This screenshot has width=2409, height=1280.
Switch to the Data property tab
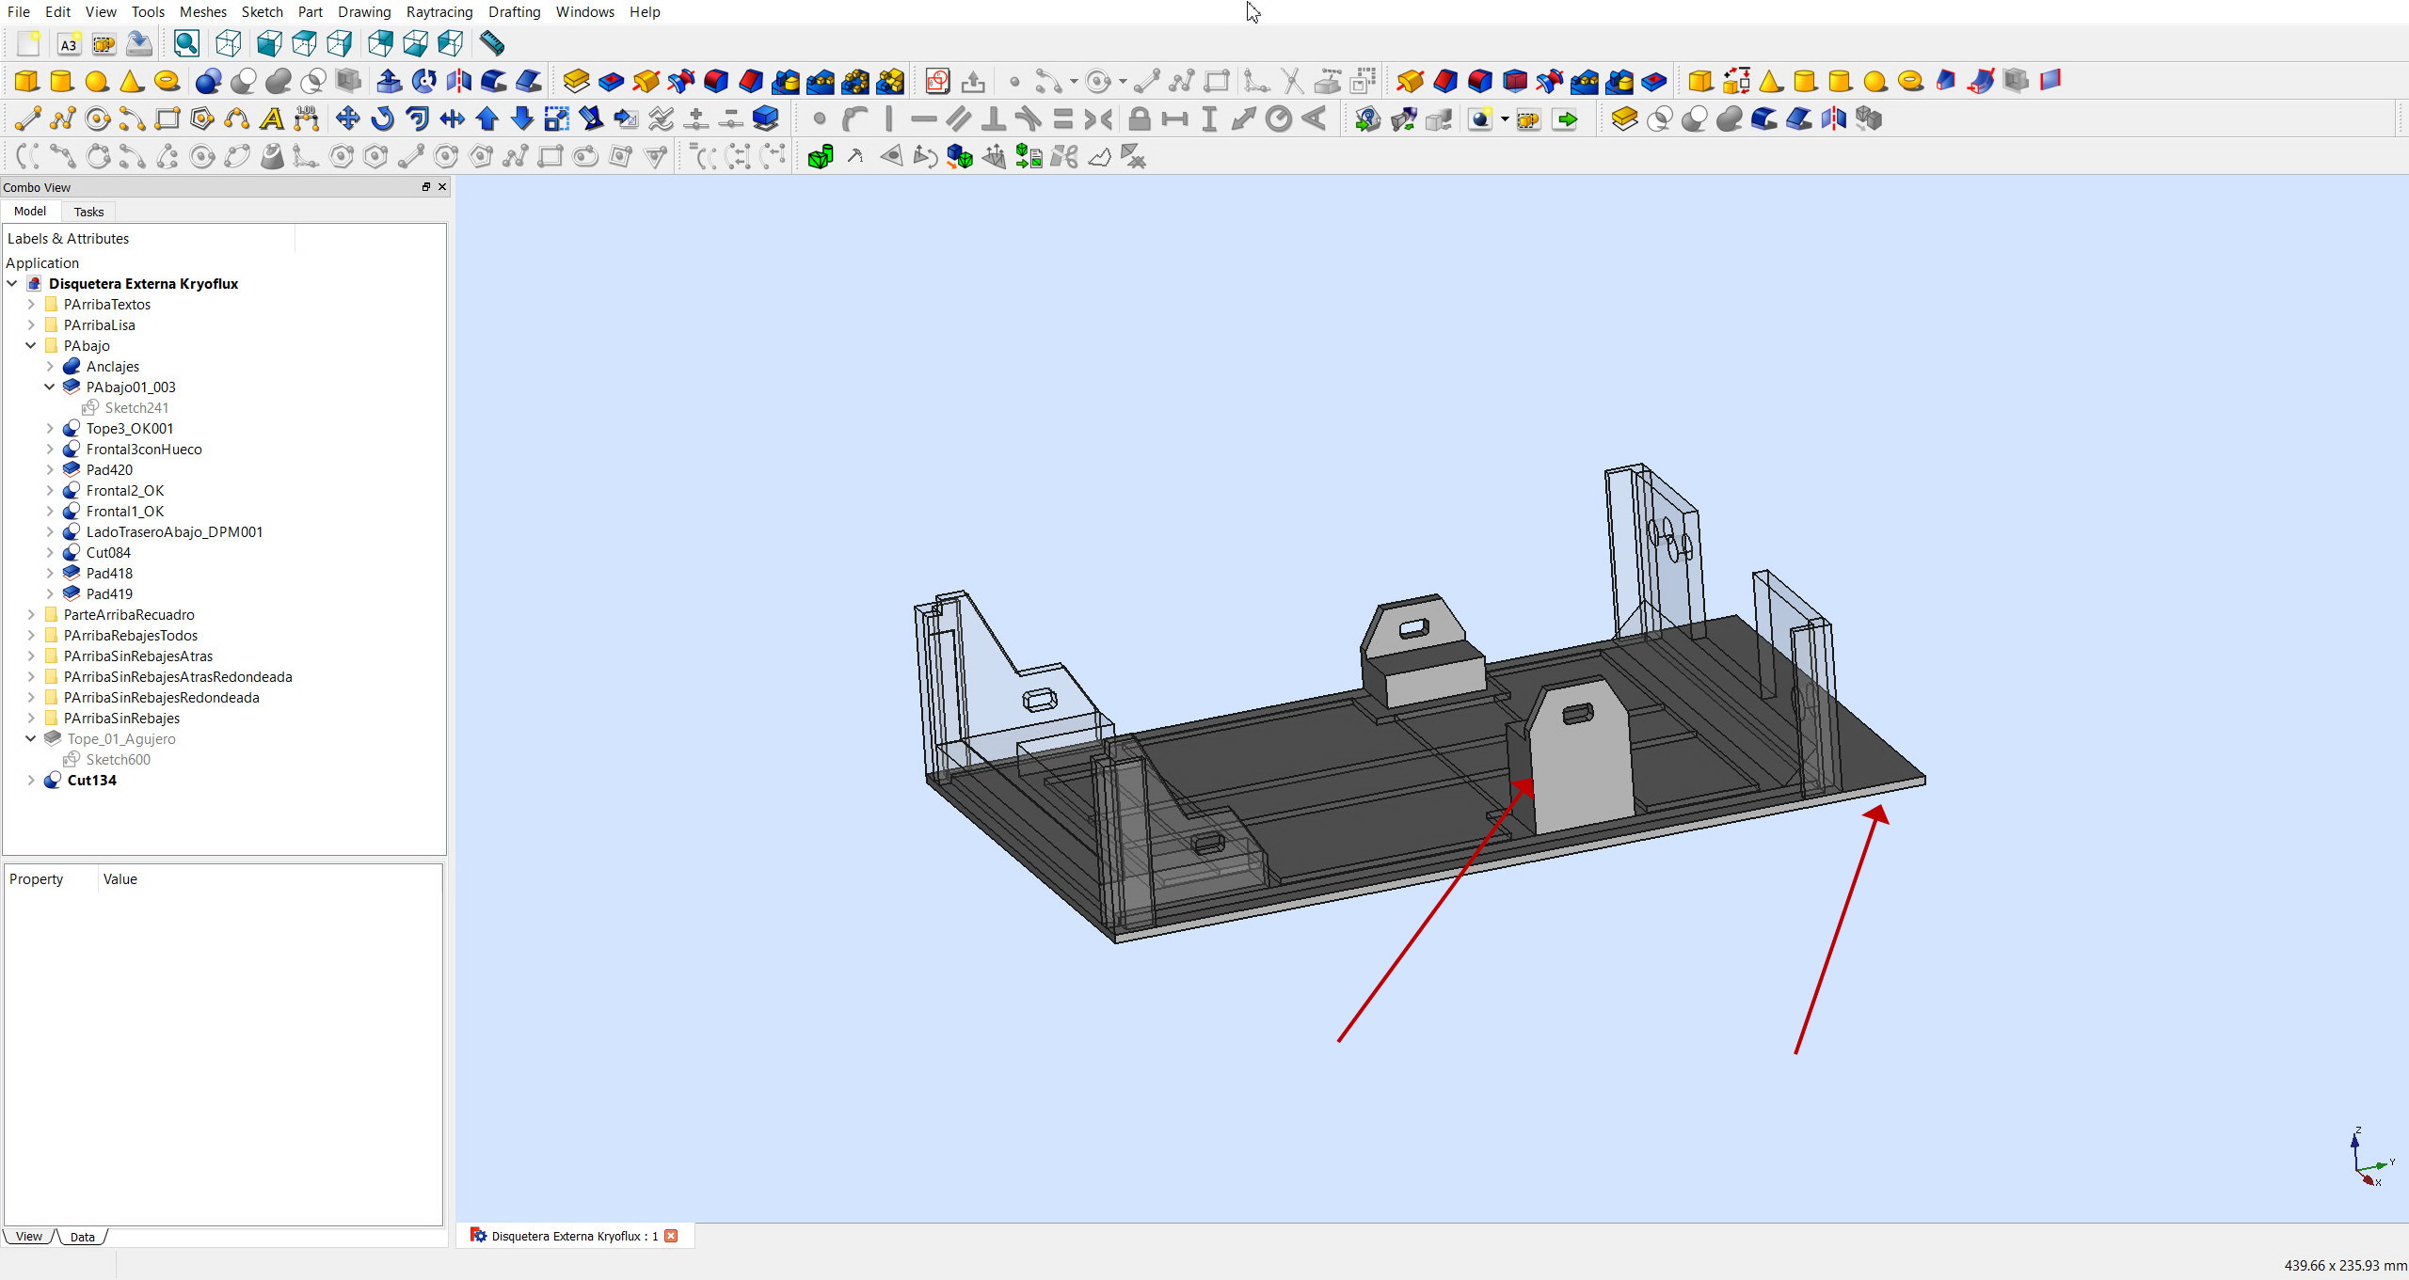[x=83, y=1237]
